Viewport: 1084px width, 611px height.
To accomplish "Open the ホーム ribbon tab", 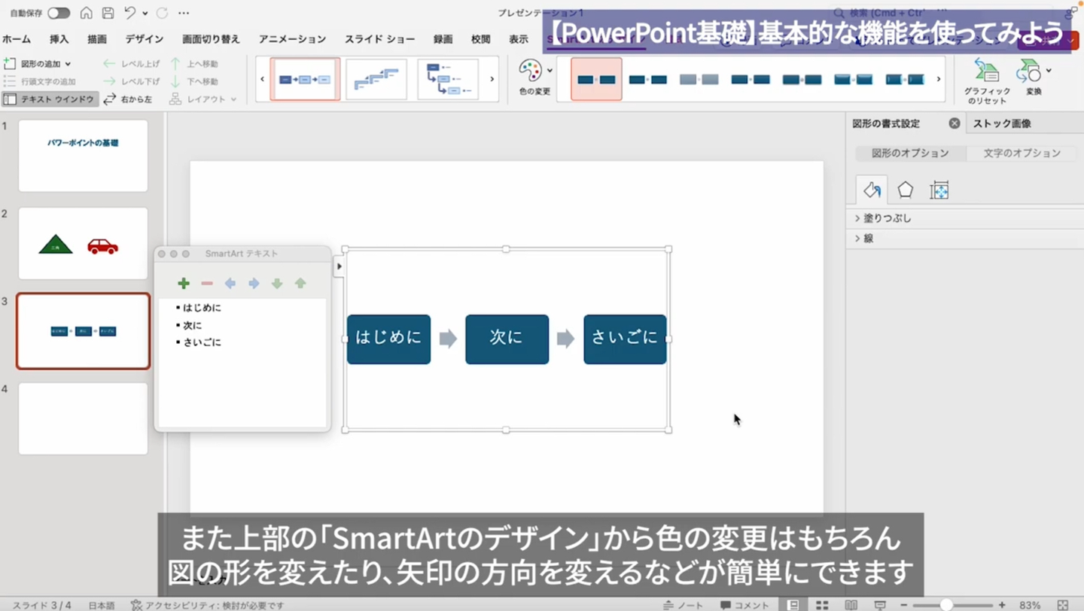I will pos(17,39).
